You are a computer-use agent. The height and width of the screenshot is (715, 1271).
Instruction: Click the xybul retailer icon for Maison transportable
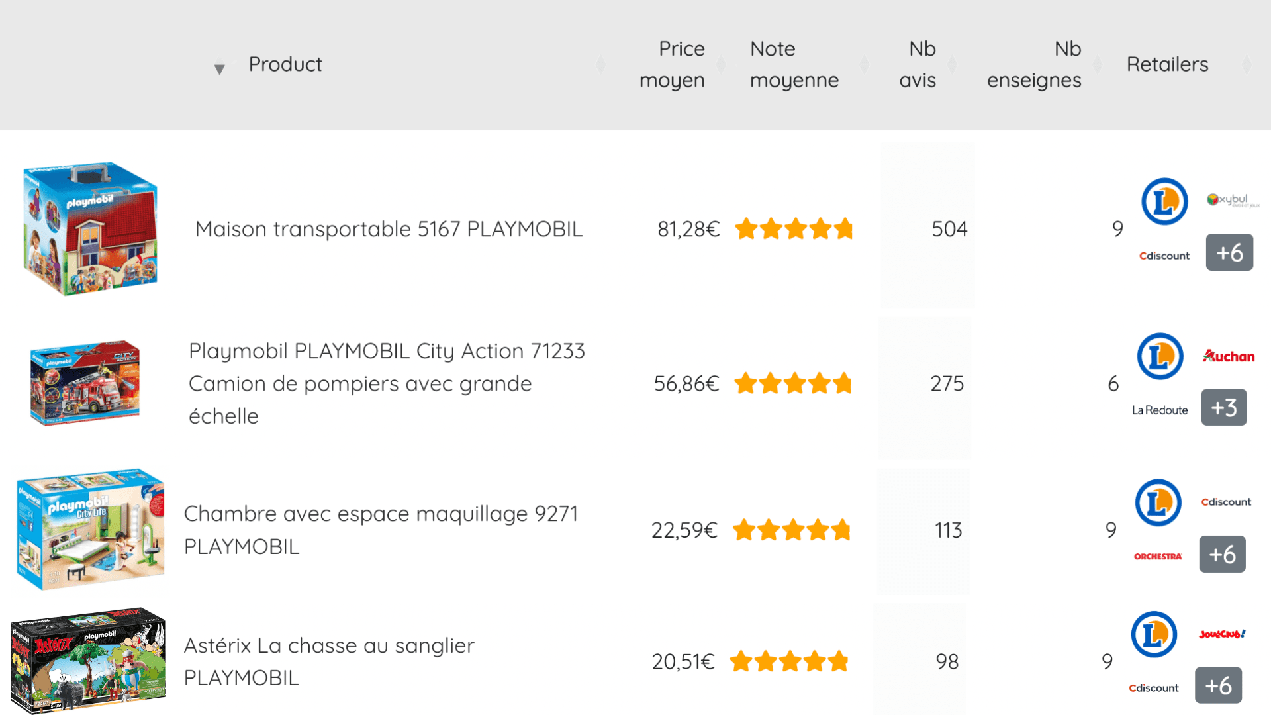pos(1229,198)
